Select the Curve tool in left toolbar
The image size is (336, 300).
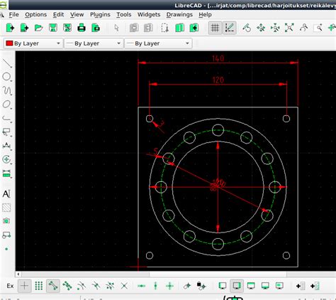click(7, 90)
